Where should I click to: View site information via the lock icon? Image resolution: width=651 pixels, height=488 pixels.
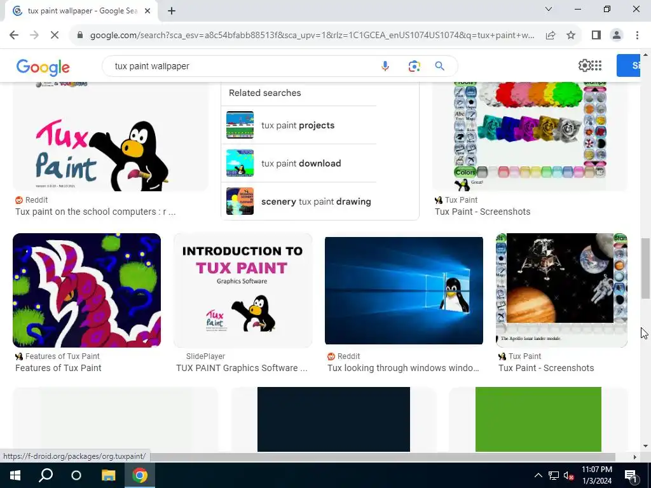(x=80, y=36)
